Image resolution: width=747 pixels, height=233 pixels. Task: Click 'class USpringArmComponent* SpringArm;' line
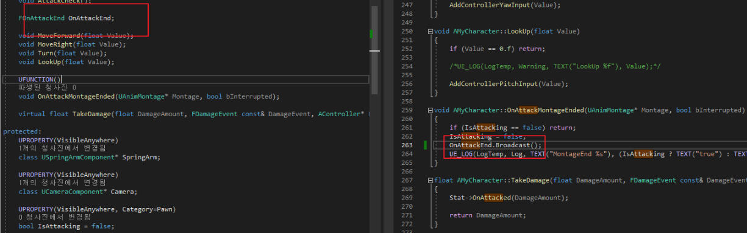tap(90, 158)
